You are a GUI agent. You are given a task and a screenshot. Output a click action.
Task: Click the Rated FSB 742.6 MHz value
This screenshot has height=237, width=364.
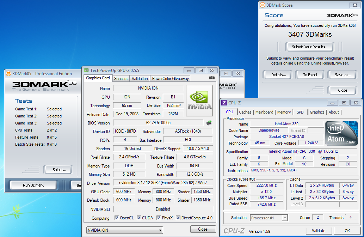(266, 204)
